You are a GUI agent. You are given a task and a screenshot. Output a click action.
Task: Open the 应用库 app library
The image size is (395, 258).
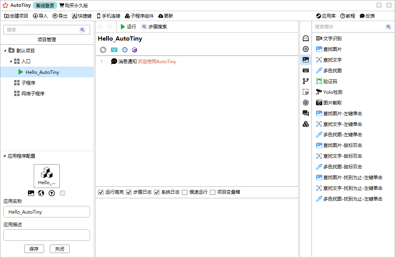[326, 16]
